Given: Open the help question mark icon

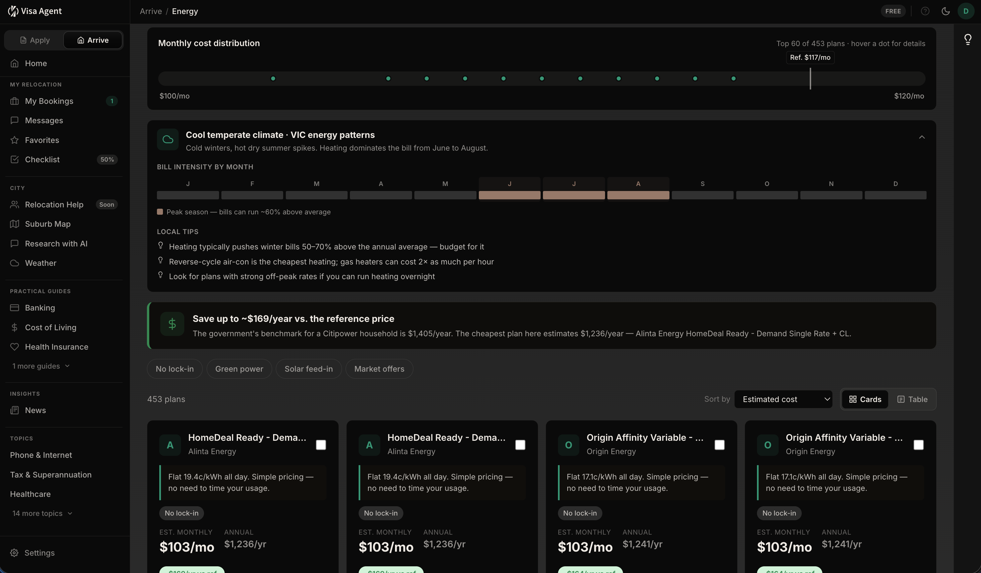Looking at the screenshot, I should 925,11.
